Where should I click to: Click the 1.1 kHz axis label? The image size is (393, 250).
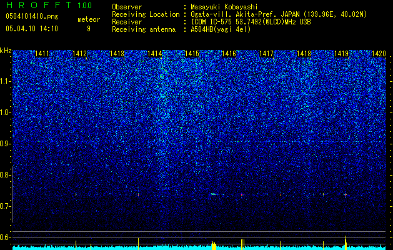pos(6,81)
